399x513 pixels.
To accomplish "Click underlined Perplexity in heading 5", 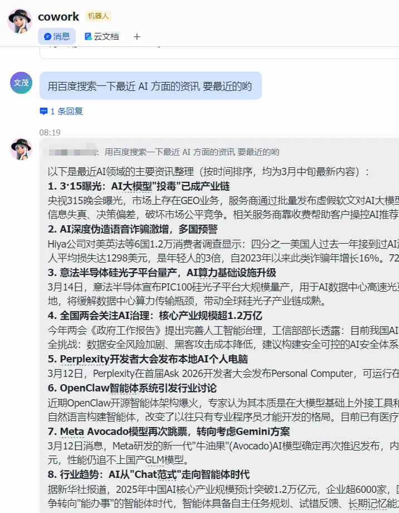I will coord(84,359).
